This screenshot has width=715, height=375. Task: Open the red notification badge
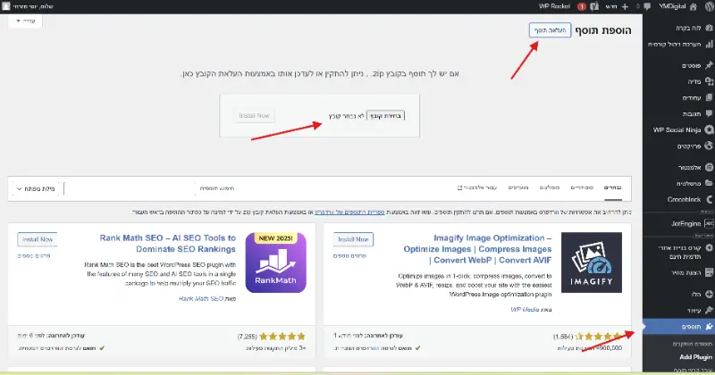582,6
